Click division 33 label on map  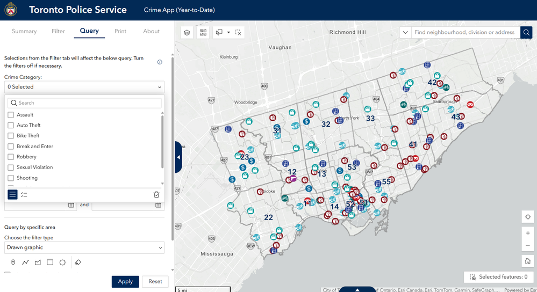click(x=370, y=119)
